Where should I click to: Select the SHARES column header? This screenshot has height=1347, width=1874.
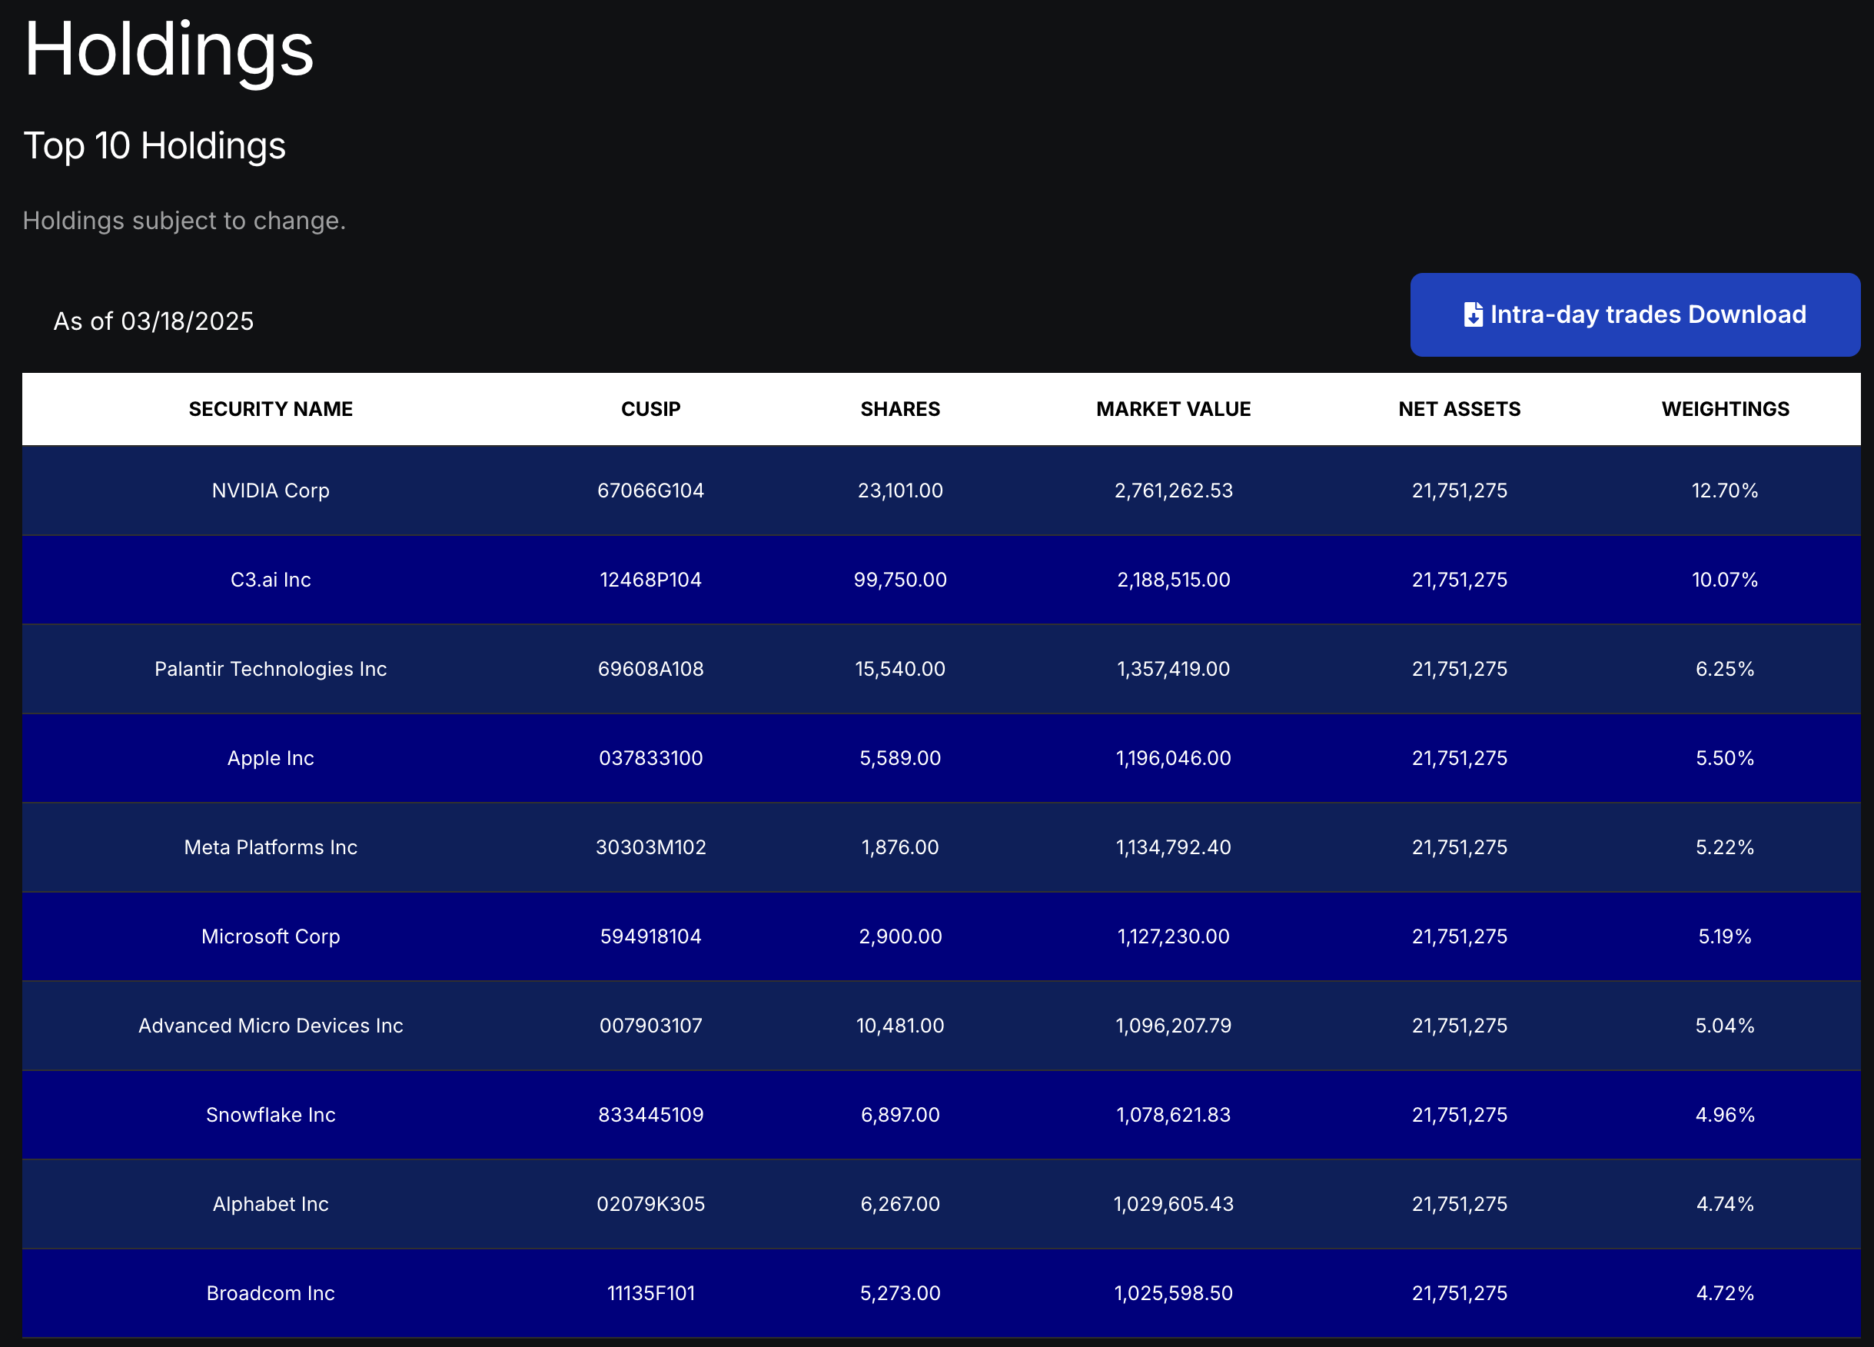[x=900, y=409]
